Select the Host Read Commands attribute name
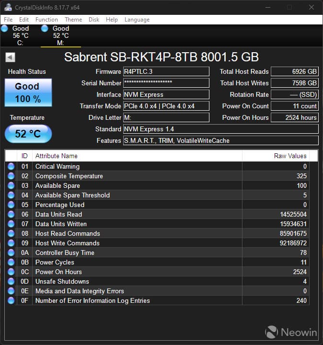 click(68, 233)
